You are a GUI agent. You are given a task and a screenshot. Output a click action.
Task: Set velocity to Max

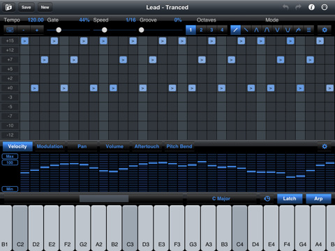click(x=10, y=156)
